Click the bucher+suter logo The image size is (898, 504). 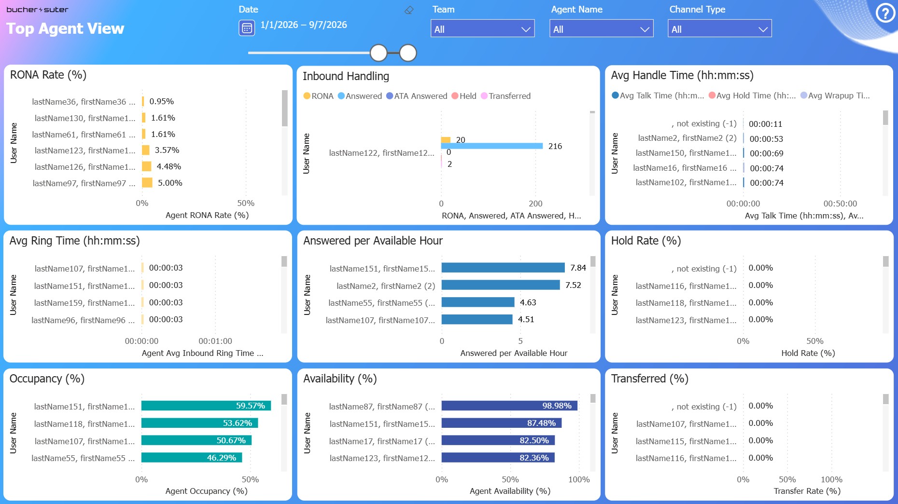pos(37,10)
